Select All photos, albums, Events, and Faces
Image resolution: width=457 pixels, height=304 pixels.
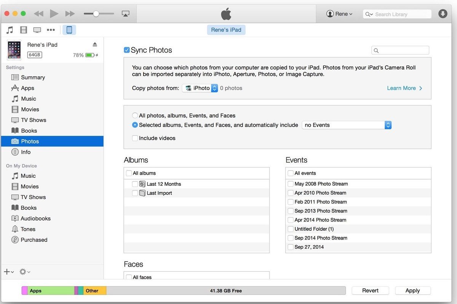[135, 115]
